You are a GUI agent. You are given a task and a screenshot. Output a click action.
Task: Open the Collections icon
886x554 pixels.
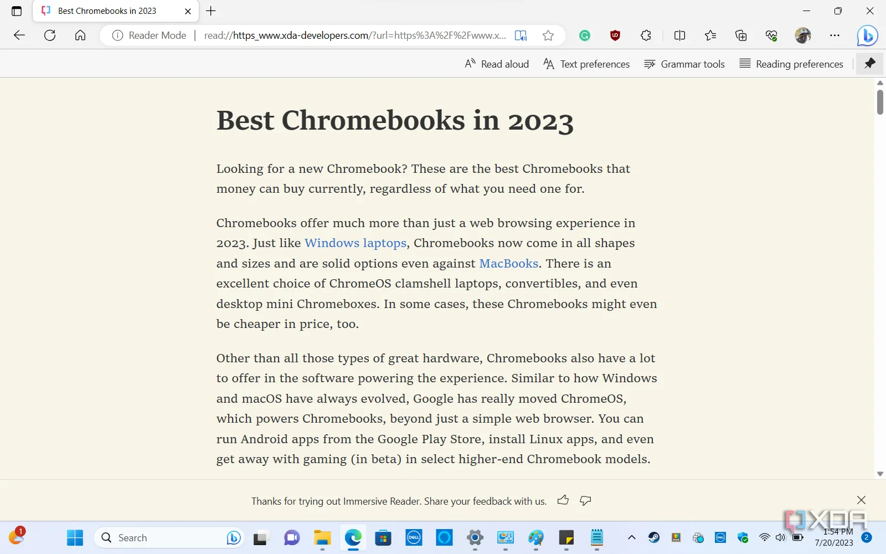pos(741,35)
